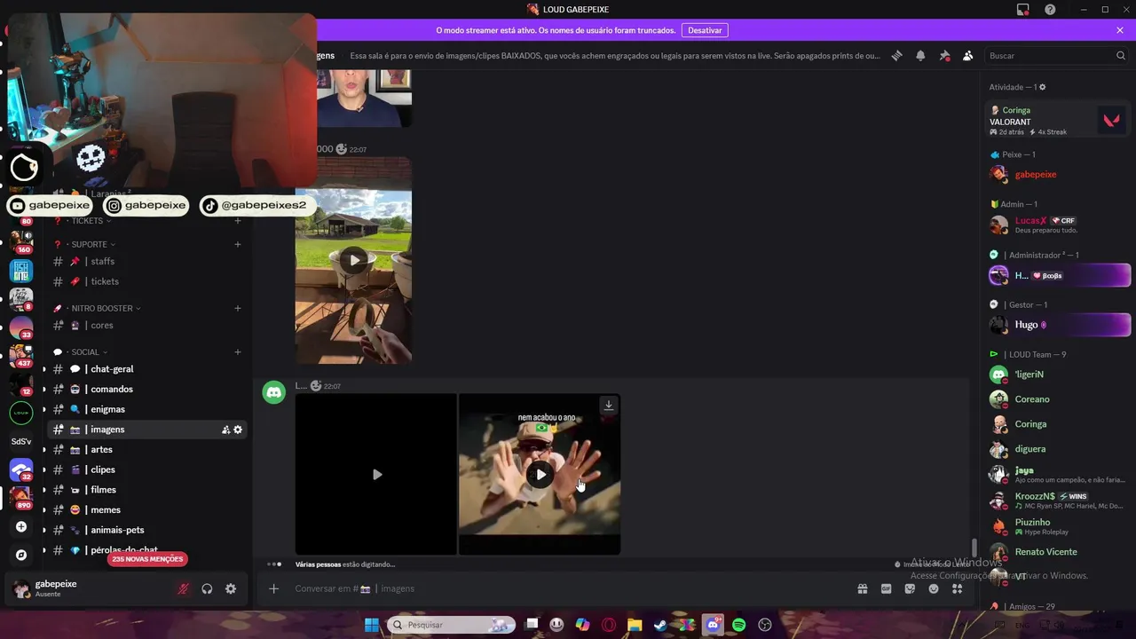This screenshot has height=639, width=1136.
Task: Close the streamer mode purple banner
Action: pos(1120,30)
